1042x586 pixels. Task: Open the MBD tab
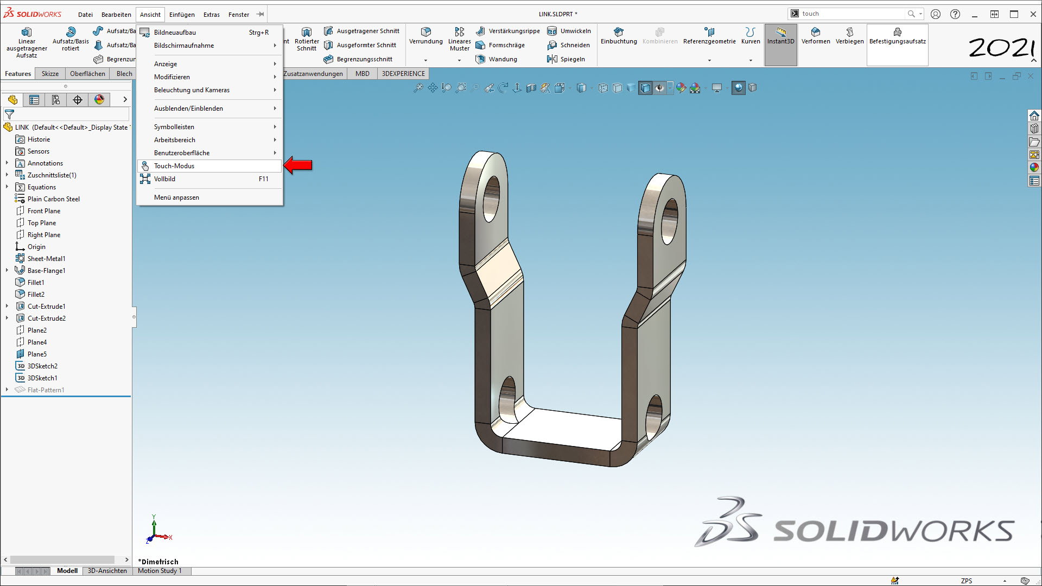point(363,74)
